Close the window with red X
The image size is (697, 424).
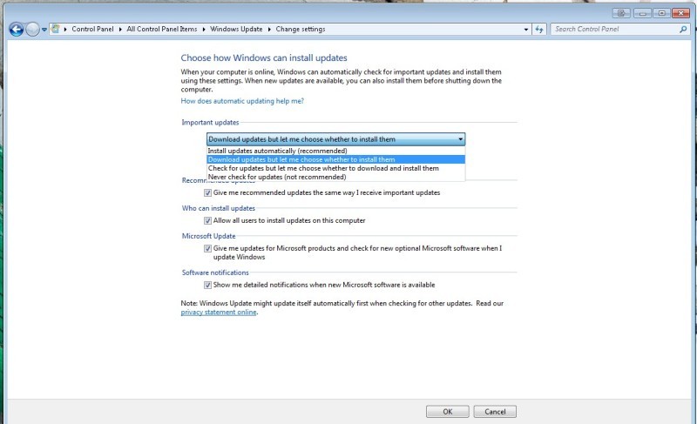click(680, 13)
